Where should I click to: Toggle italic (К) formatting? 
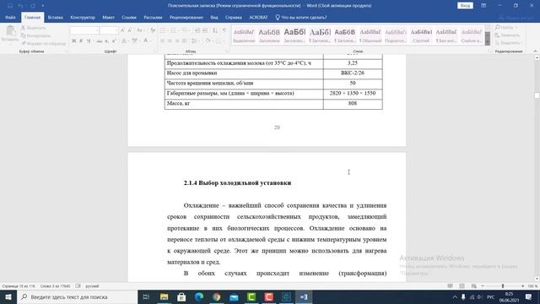point(81,41)
